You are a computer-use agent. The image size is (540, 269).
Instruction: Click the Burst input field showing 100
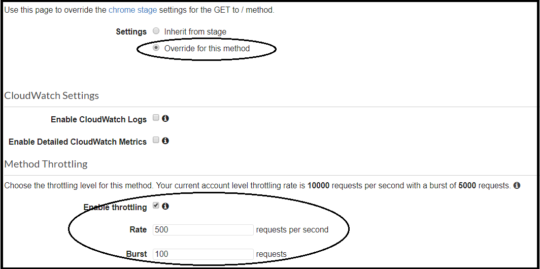tap(203, 254)
